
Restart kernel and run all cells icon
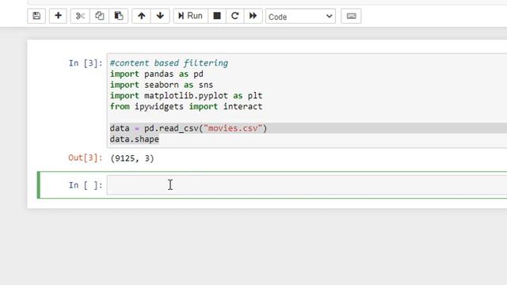pos(253,16)
